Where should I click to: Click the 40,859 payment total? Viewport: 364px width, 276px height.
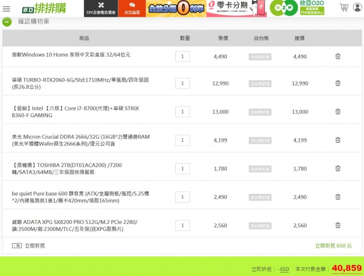[347, 268]
